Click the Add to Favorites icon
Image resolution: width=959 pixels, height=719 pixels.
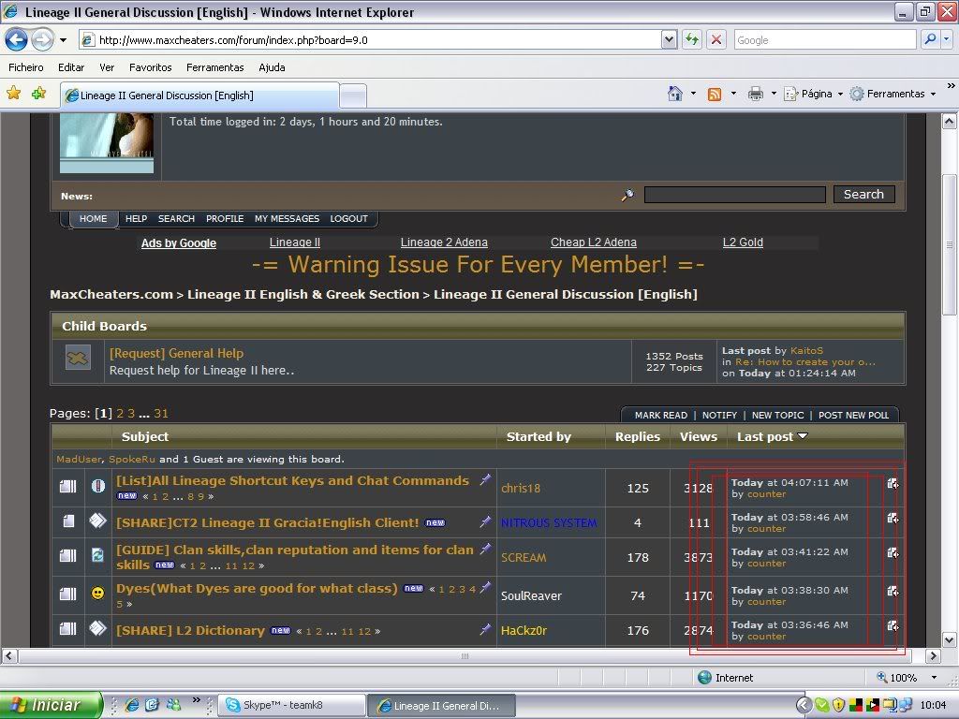(38, 94)
